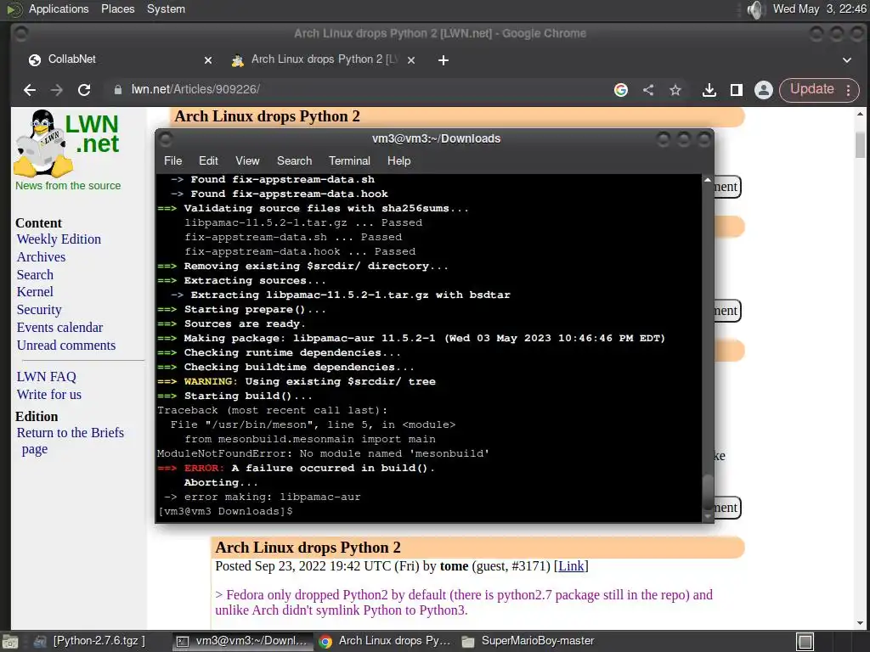
Task: Click terminal title bar left menu button
Action: pos(166,139)
